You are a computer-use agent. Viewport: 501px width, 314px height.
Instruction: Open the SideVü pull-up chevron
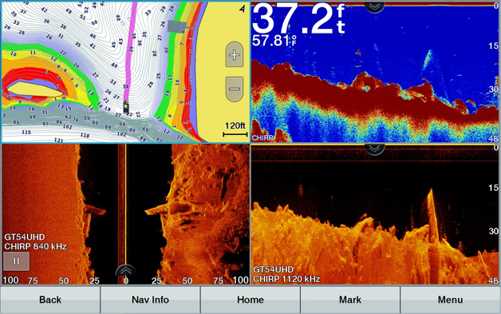tap(125, 271)
